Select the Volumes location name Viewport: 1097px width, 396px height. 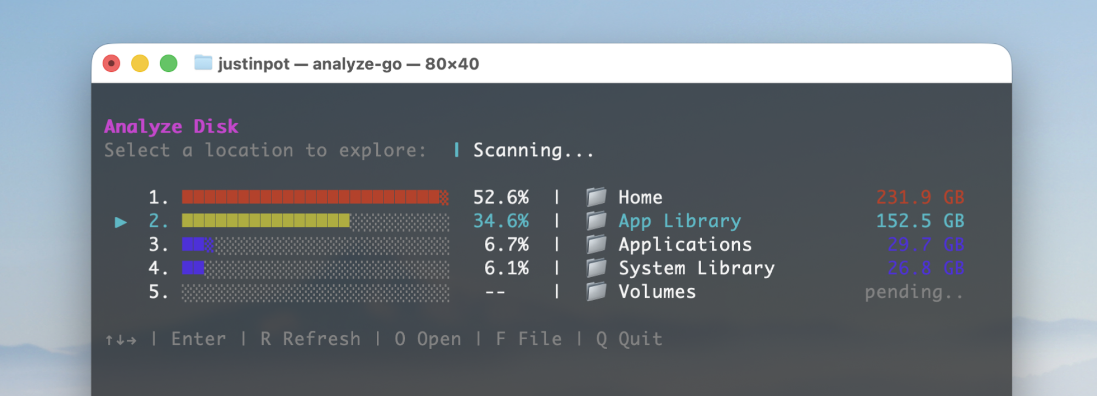click(657, 292)
